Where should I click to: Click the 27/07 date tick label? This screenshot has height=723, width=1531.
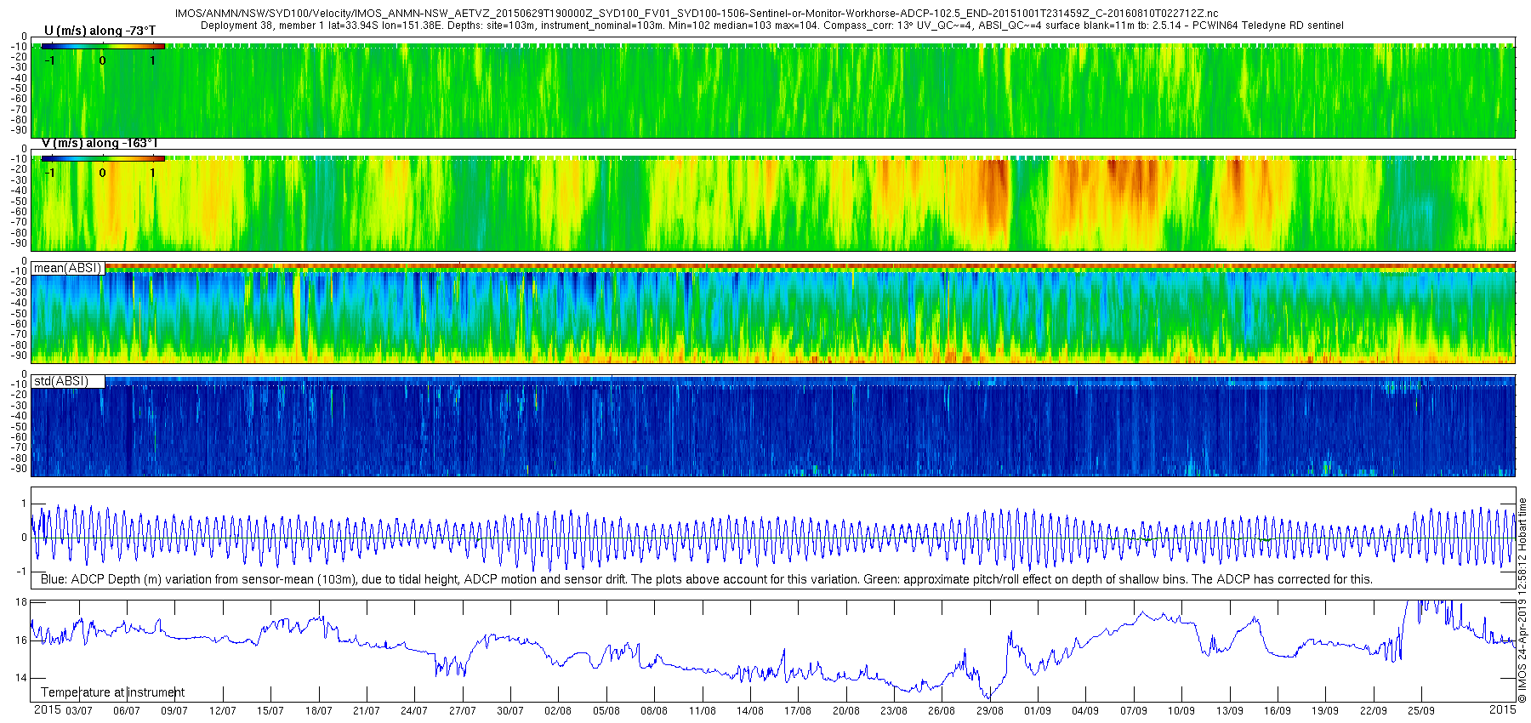point(463,710)
